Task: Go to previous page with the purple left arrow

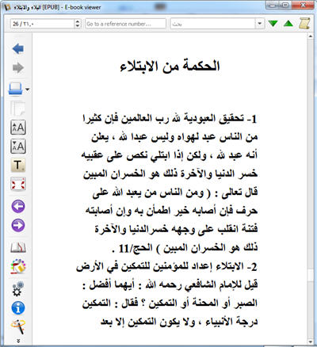Action: [18, 206]
